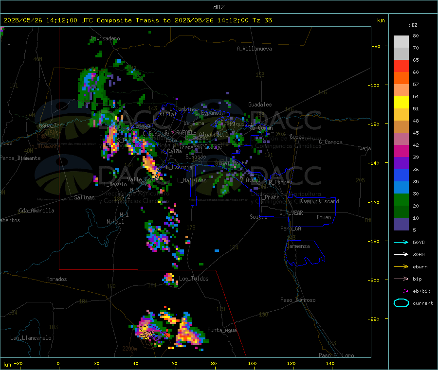Click the Punta_Agua map label
This screenshot has height=370, width=438.
click(x=222, y=330)
